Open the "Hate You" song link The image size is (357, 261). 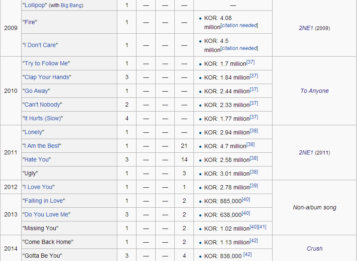37,159
